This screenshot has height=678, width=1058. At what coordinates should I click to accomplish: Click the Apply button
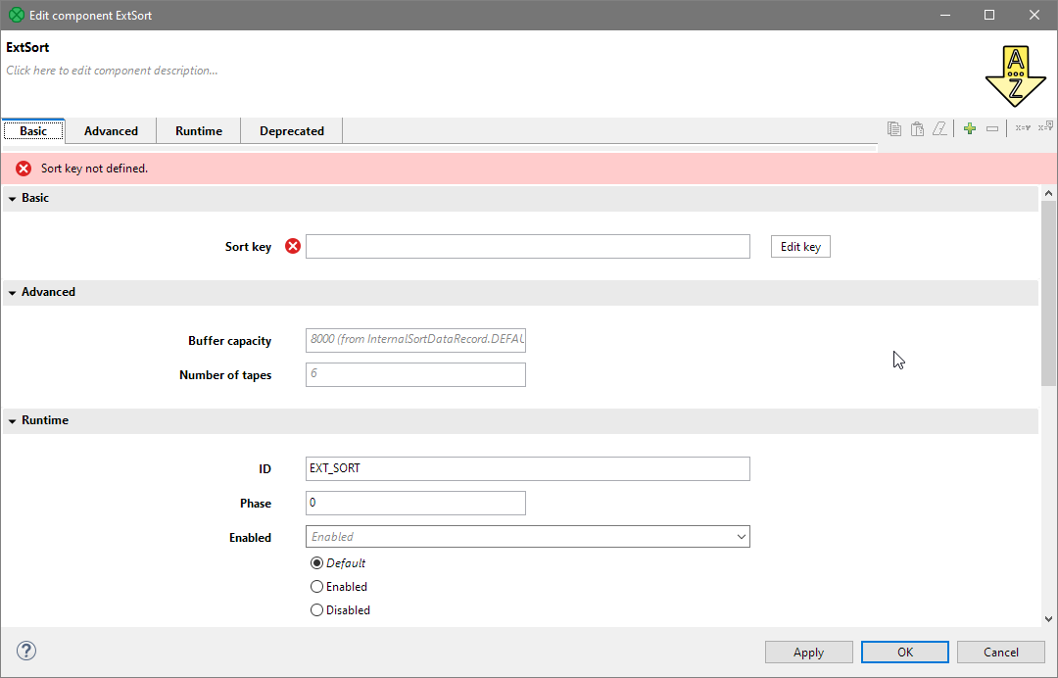(808, 653)
